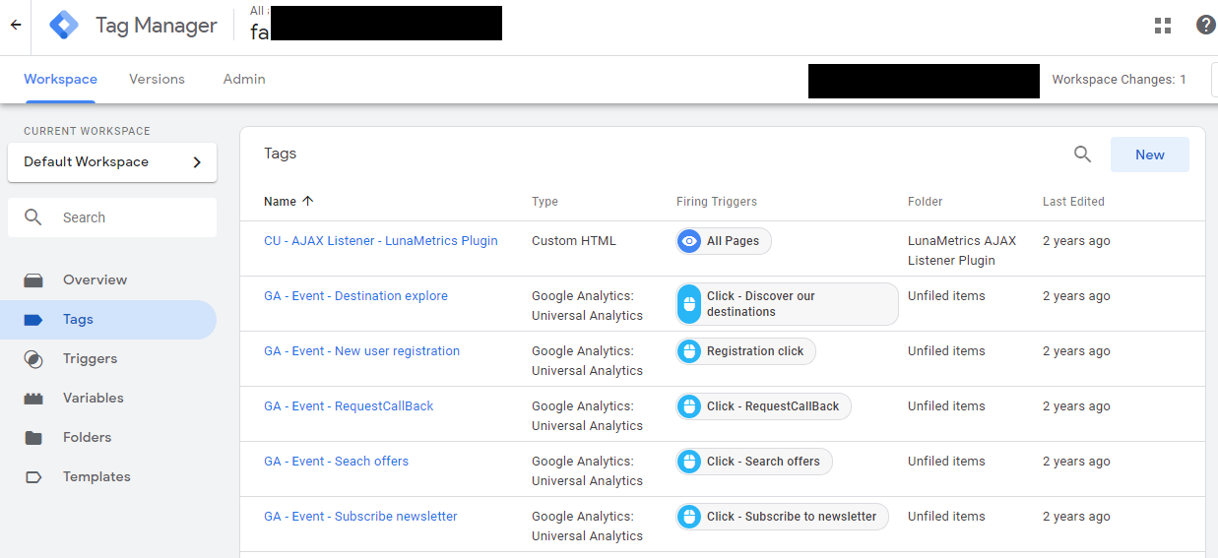Click the Click - Discover our destinations chip
The width and height of the screenshot is (1218, 558).
[787, 304]
